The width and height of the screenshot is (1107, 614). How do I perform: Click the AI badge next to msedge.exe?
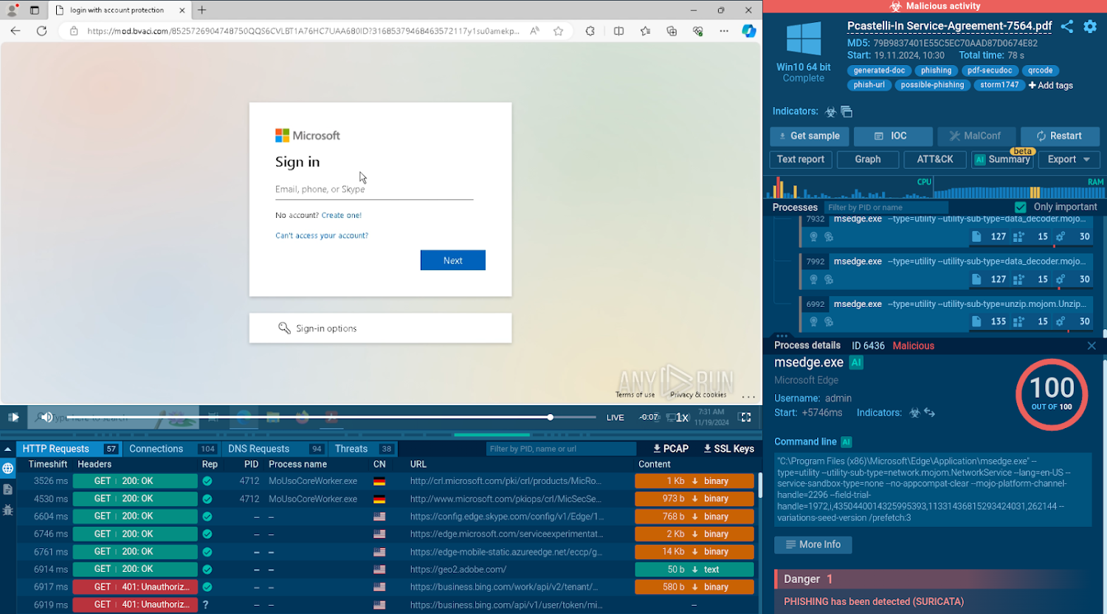tap(856, 362)
